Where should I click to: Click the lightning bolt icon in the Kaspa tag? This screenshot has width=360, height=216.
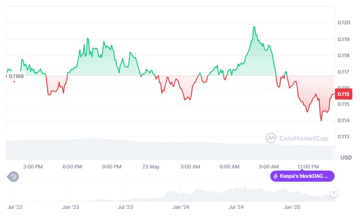pos(276,177)
